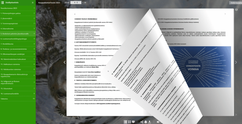Go to the next page arrow
The width and height of the screenshot is (242, 124).
click(236, 62)
